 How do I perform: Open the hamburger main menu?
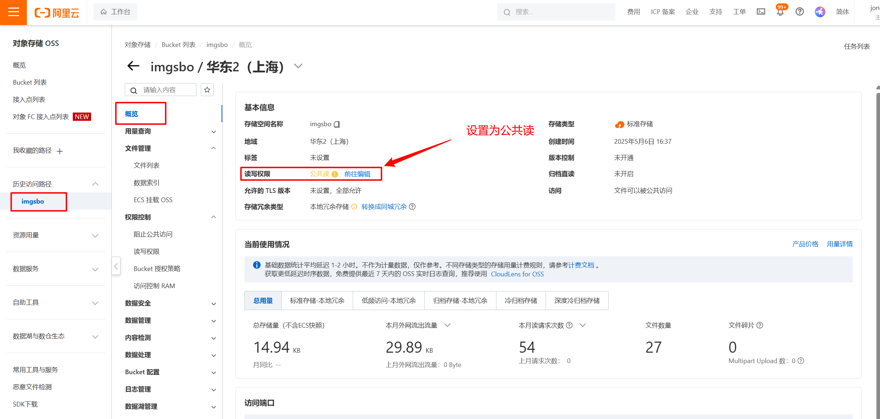(13, 12)
